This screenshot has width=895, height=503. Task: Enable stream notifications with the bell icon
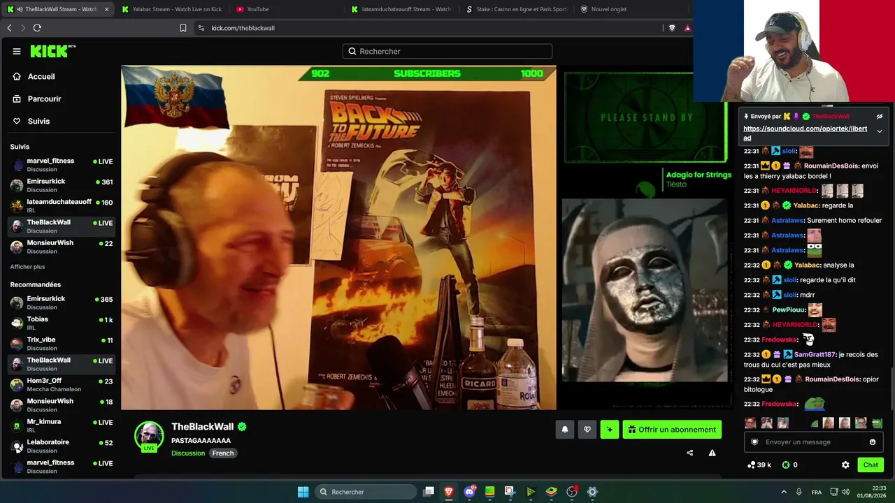click(565, 430)
